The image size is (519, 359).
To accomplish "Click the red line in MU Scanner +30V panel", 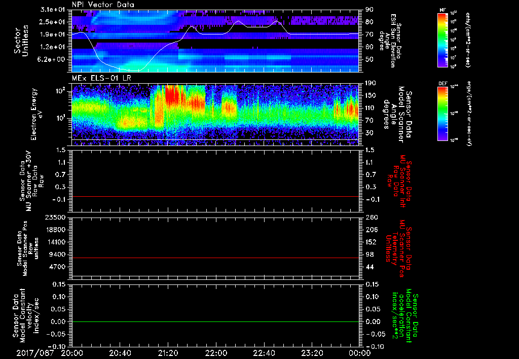I will pyautogui.click(x=215, y=196).
